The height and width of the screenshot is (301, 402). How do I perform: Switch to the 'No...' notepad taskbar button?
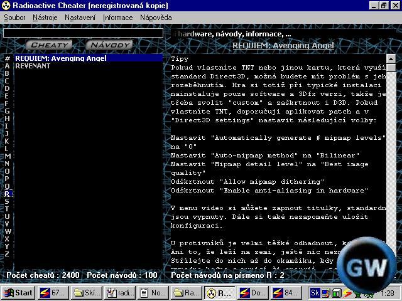point(153,293)
